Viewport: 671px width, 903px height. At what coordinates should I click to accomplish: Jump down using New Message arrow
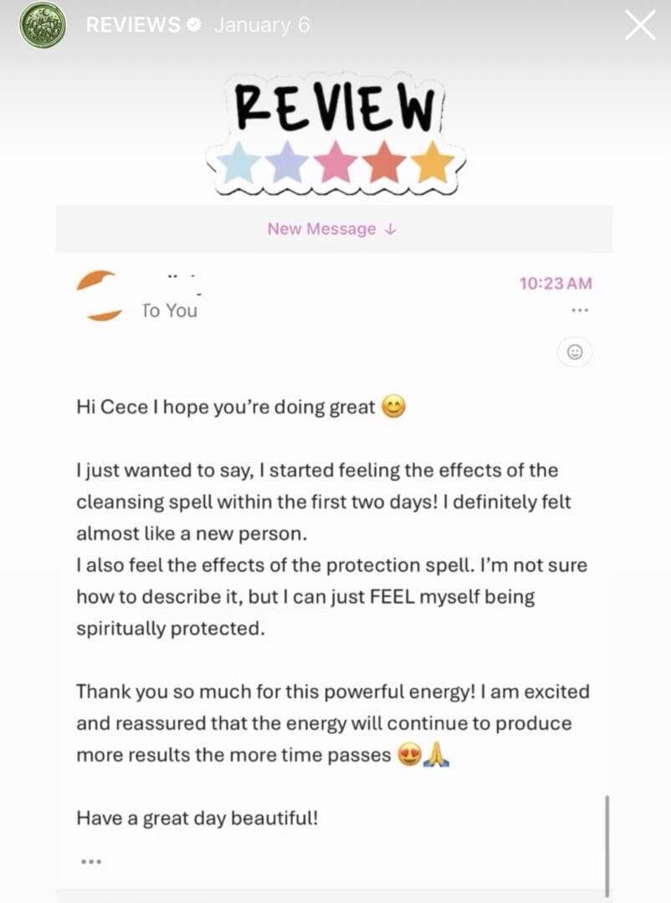332,229
